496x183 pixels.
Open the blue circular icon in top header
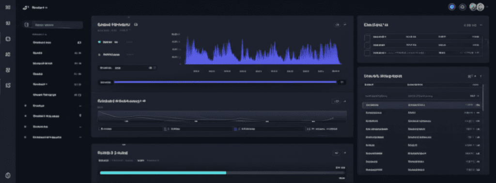[x=452, y=7]
